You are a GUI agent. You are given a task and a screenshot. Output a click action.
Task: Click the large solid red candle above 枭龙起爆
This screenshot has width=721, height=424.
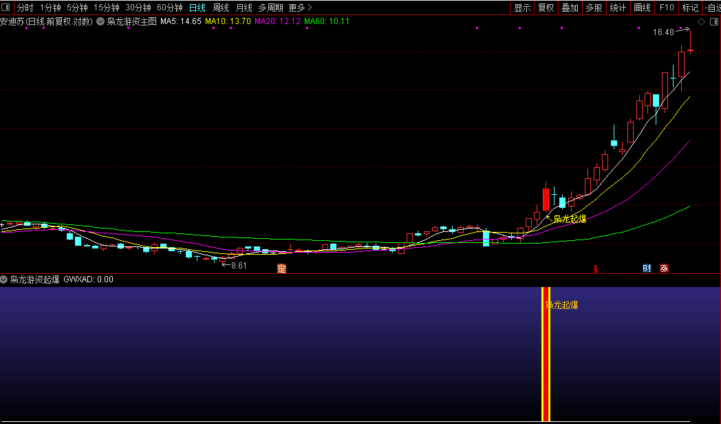[x=546, y=199]
